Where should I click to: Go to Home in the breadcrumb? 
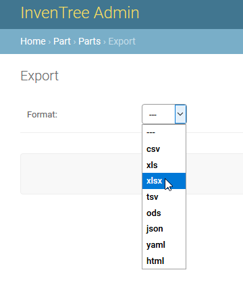pos(33,41)
